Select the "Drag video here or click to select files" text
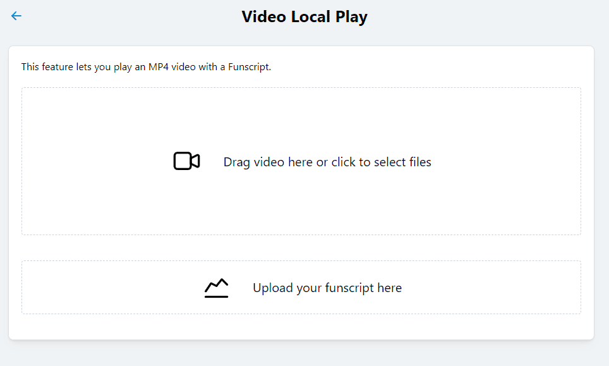 click(x=327, y=162)
